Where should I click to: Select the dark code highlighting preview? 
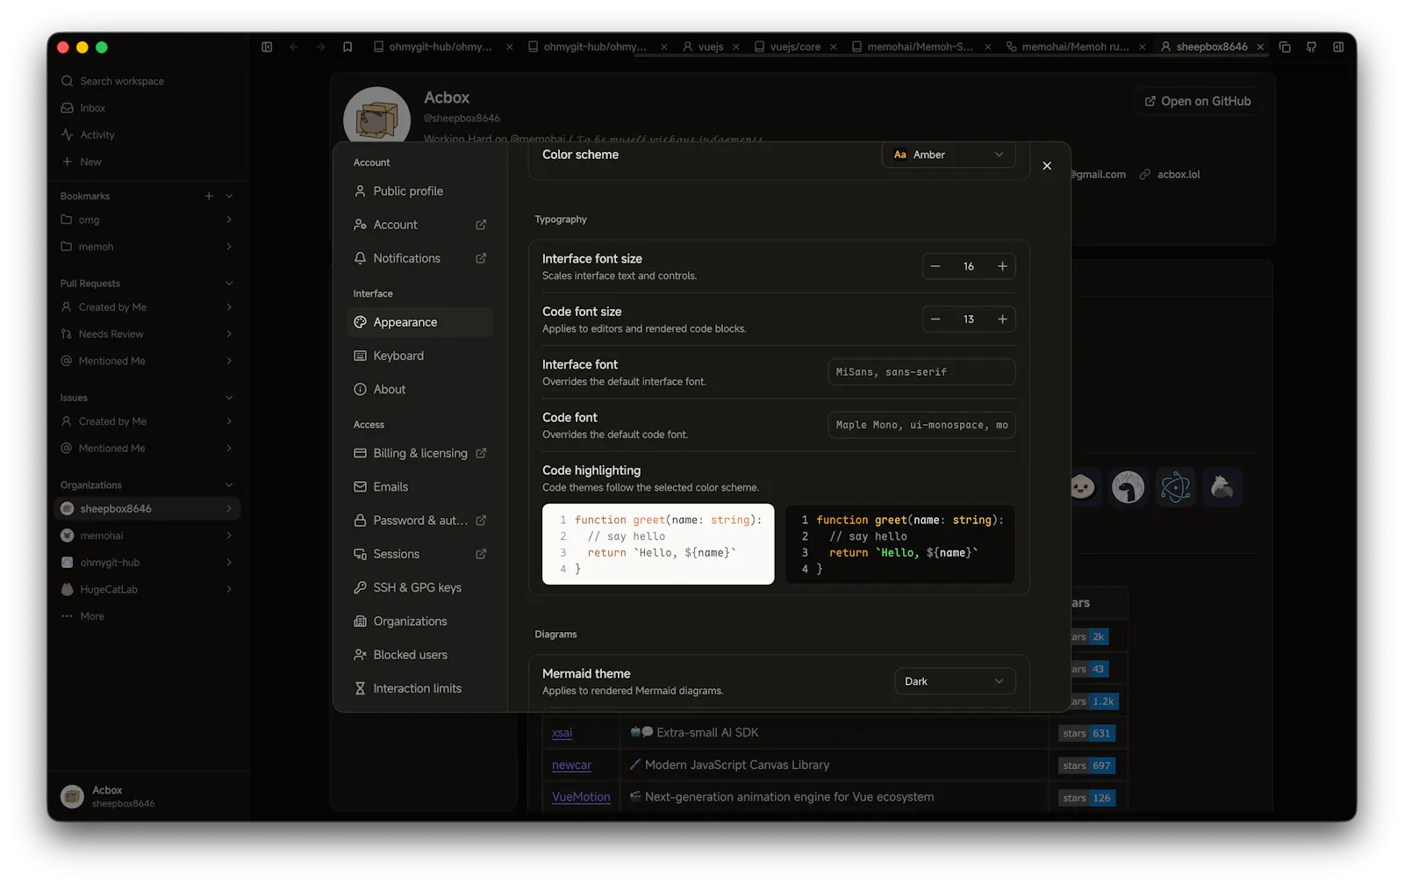[x=900, y=544]
